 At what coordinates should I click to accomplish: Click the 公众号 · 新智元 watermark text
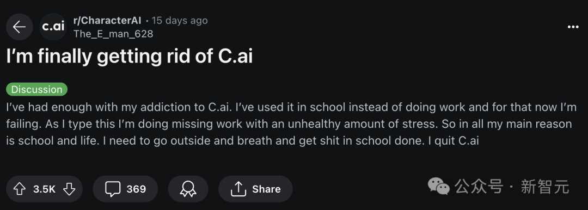tap(512, 187)
